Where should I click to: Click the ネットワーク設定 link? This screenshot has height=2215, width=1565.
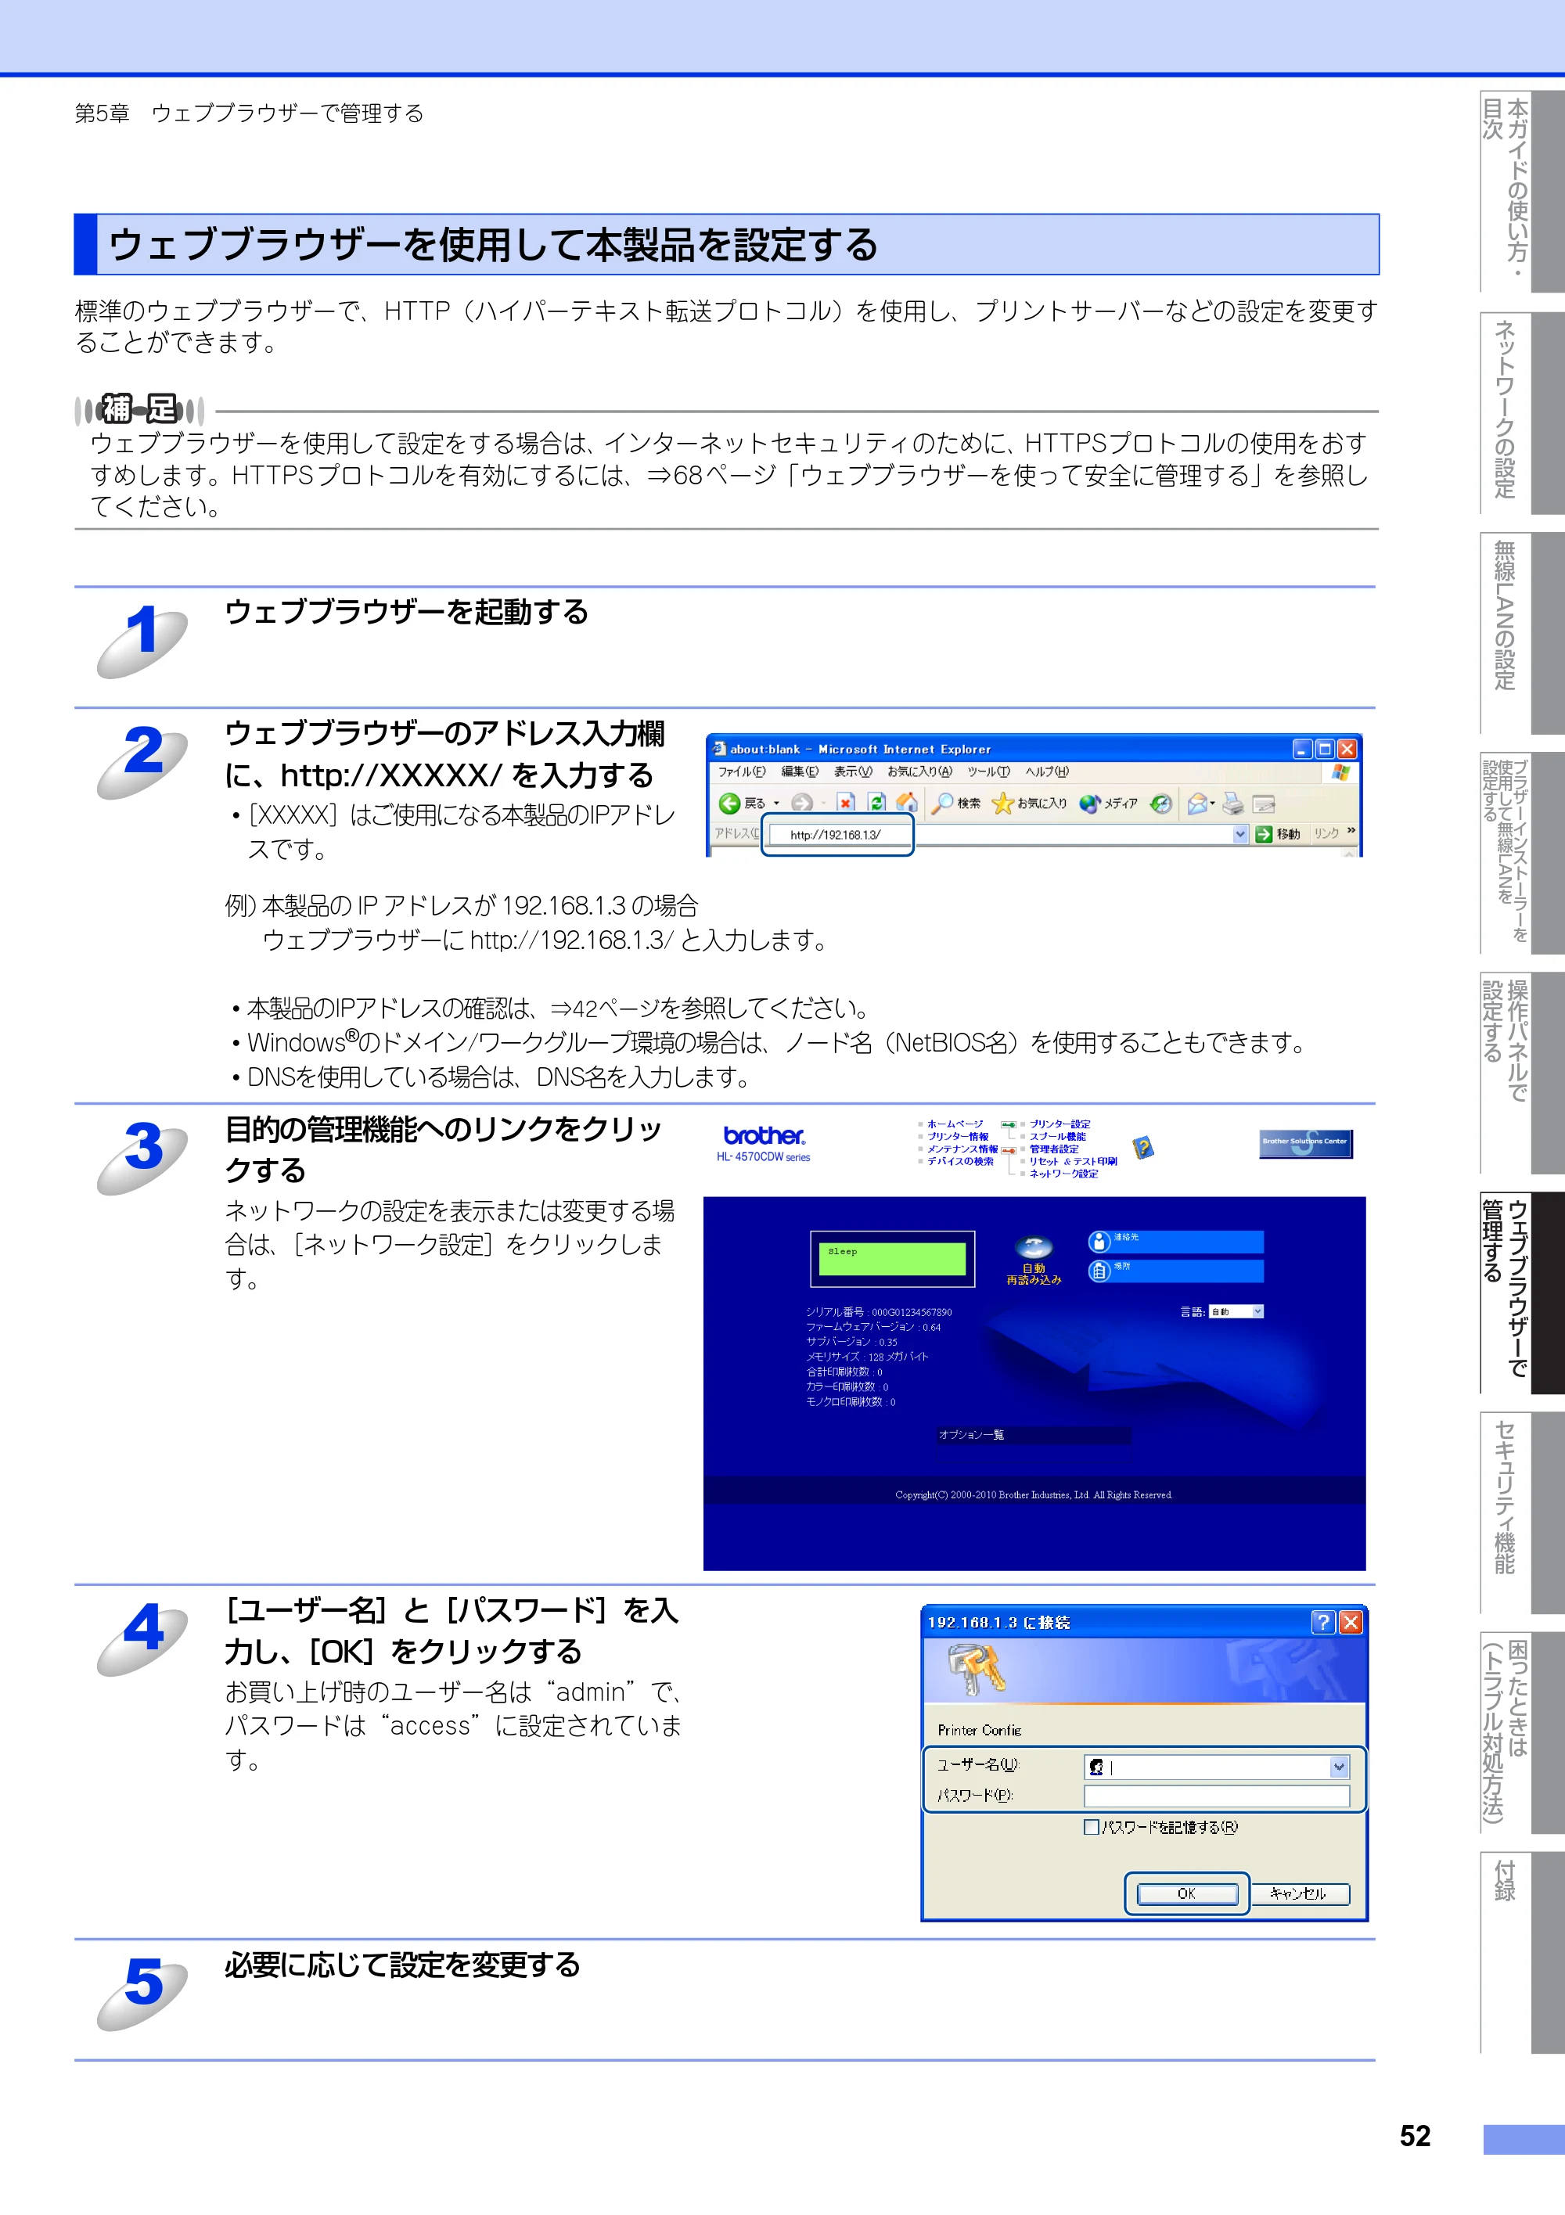tap(1063, 1174)
